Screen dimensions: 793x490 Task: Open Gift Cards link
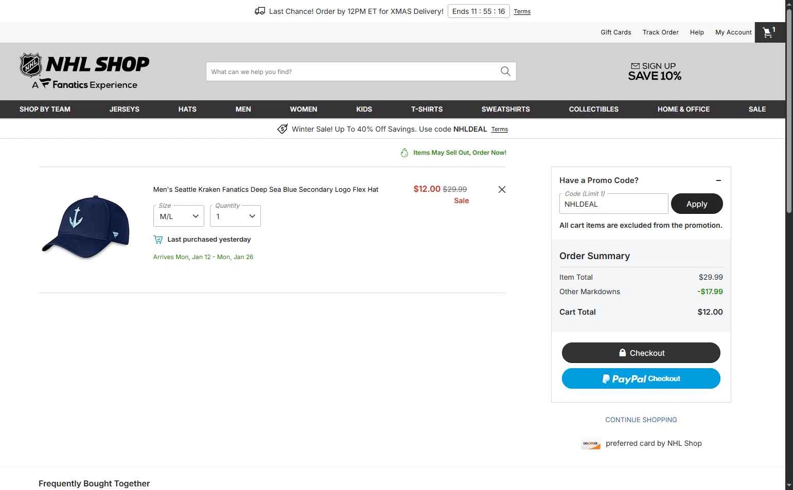(x=616, y=32)
